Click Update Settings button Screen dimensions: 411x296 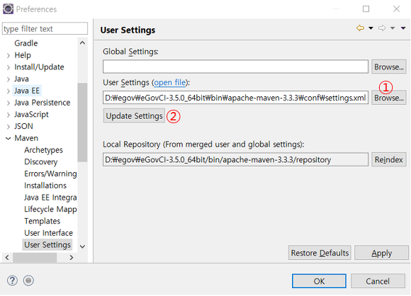pyautogui.click(x=134, y=116)
